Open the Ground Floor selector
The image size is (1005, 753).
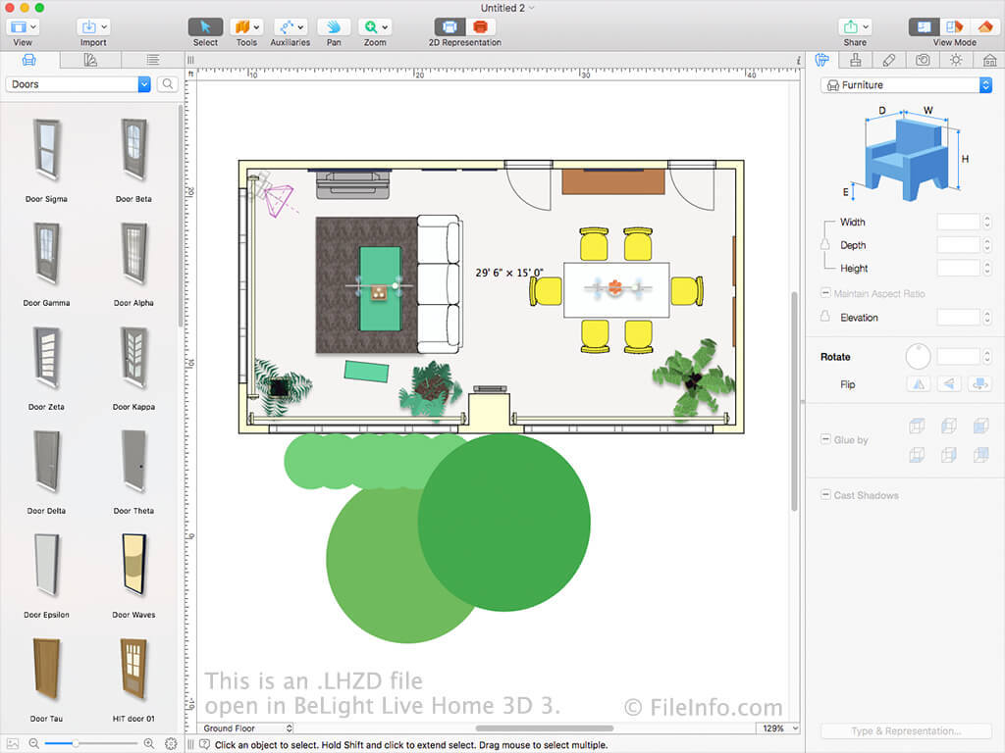245,728
